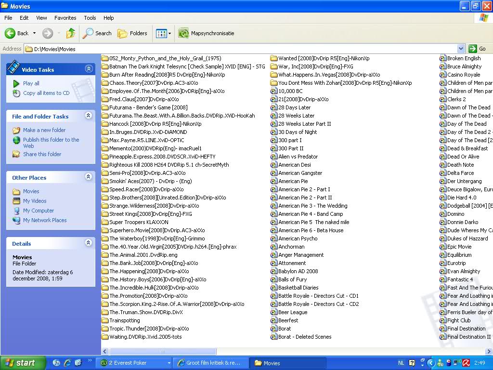Click the Internet Explorer quick launch icon
This screenshot has width=493, height=370.
(67, 363)
